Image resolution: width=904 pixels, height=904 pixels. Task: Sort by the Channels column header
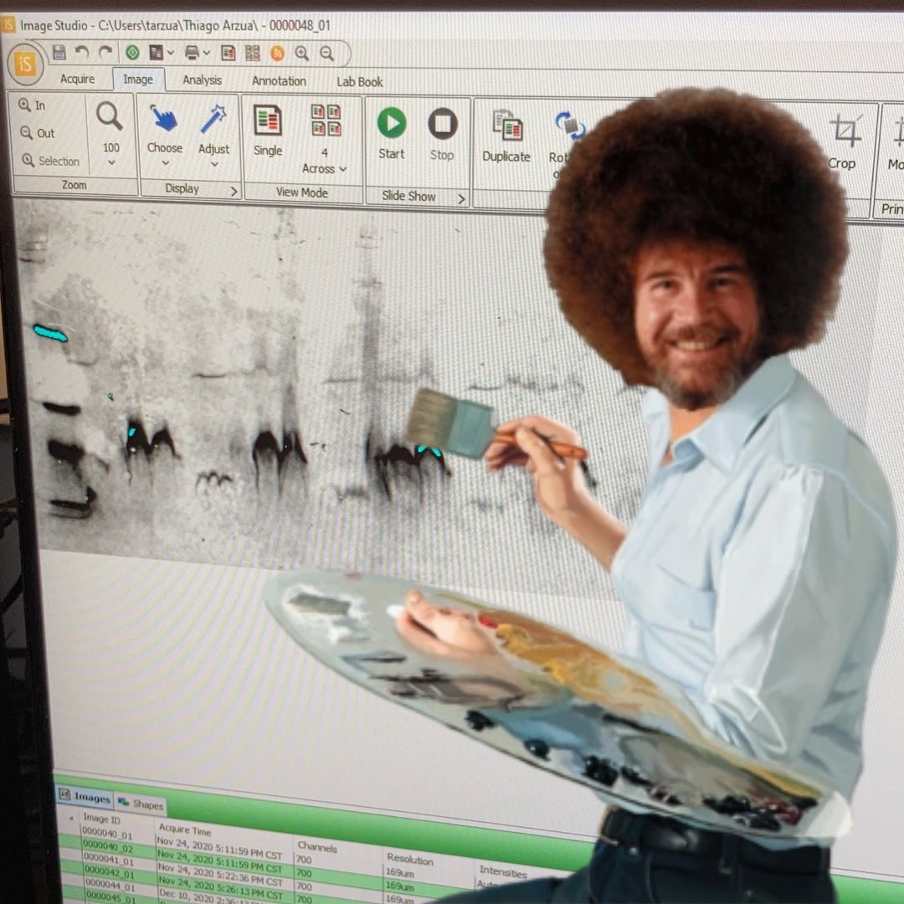(317, 847)
